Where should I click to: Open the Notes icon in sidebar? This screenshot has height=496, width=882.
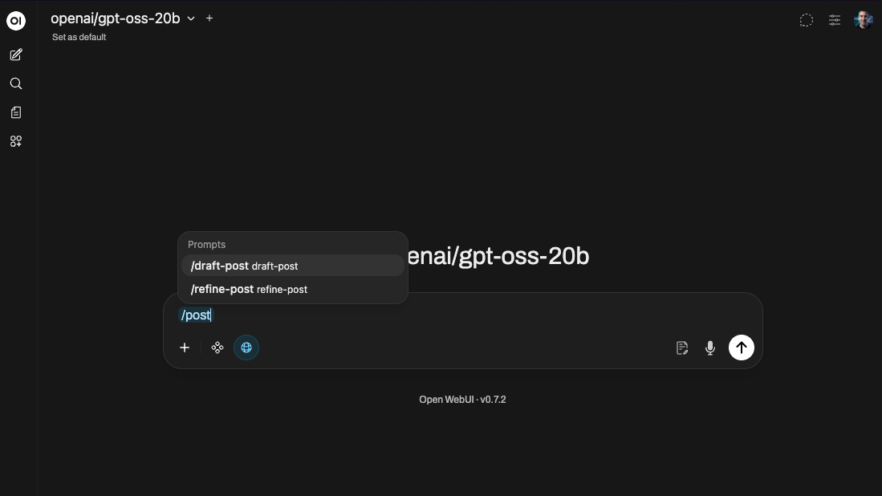(16, 112)
